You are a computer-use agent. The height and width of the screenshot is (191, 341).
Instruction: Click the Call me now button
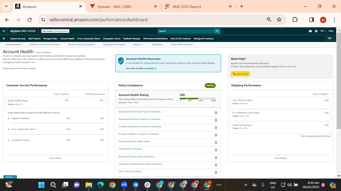[x=240, y=74]
